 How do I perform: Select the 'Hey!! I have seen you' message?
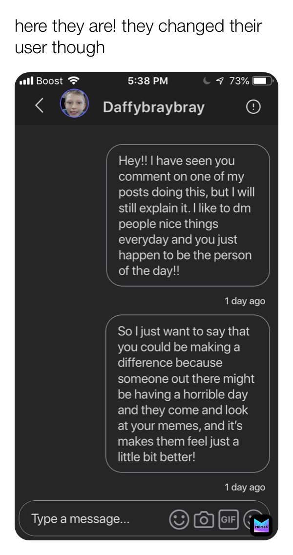pos(188,215)
